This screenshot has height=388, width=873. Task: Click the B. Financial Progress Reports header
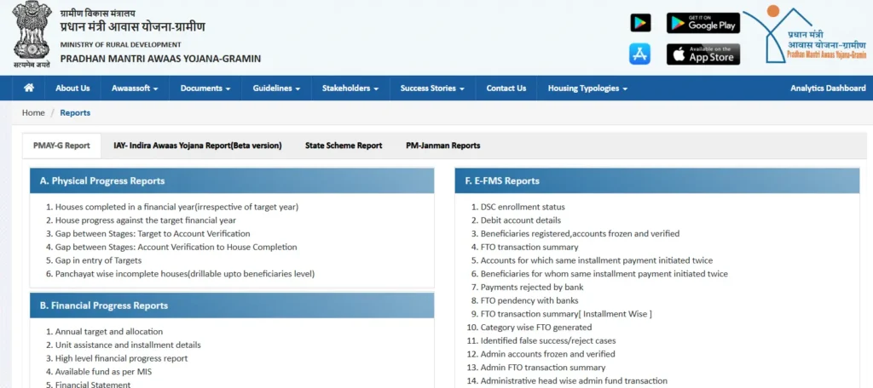click(232, 305)
